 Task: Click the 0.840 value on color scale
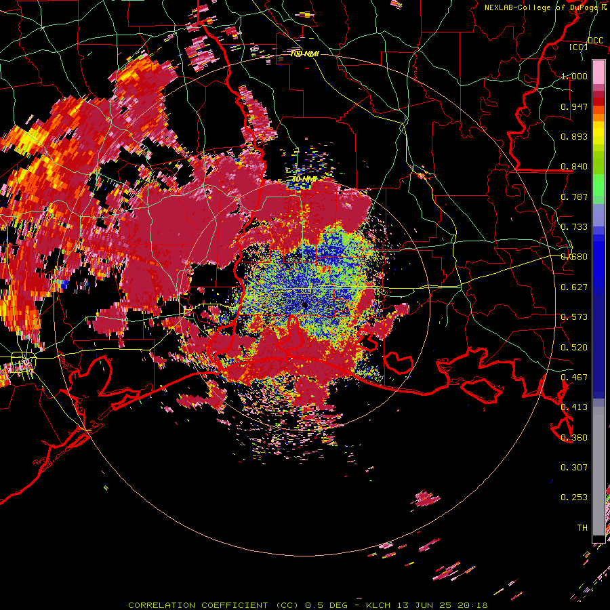[x=574, y=167]
